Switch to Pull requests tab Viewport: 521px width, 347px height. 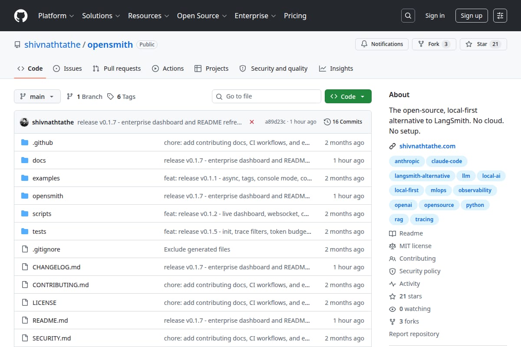[117, 69]
